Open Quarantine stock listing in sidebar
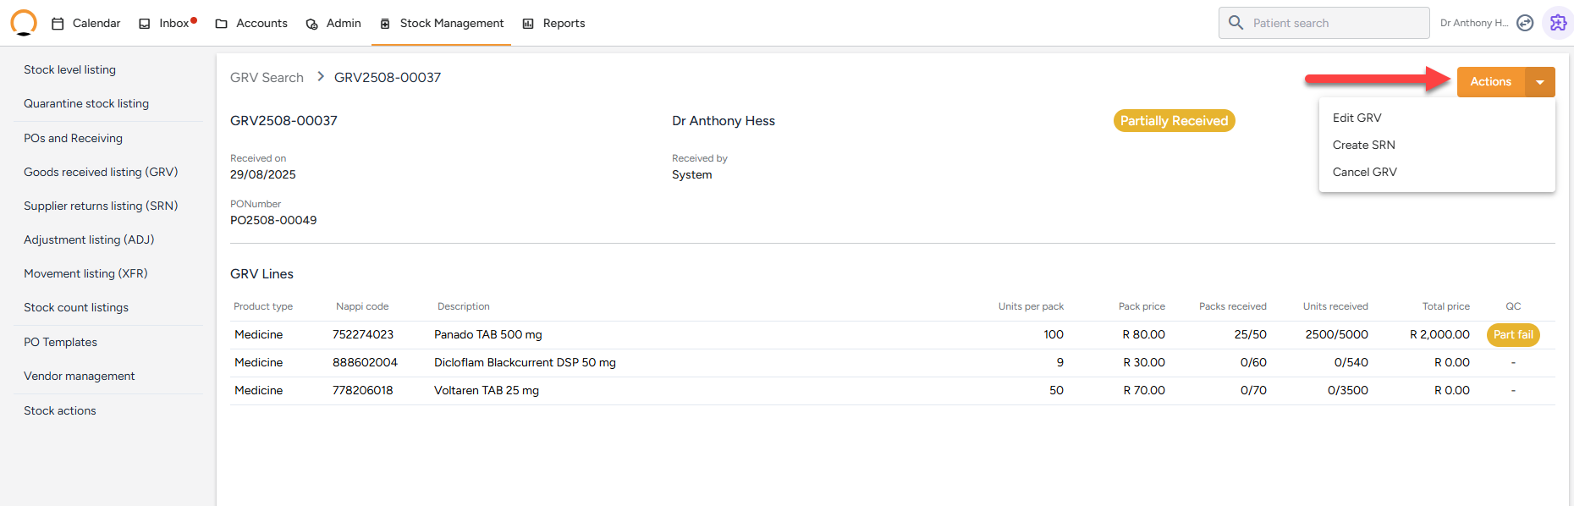Viewport: 1574px width, 506px height. (86, 103)
